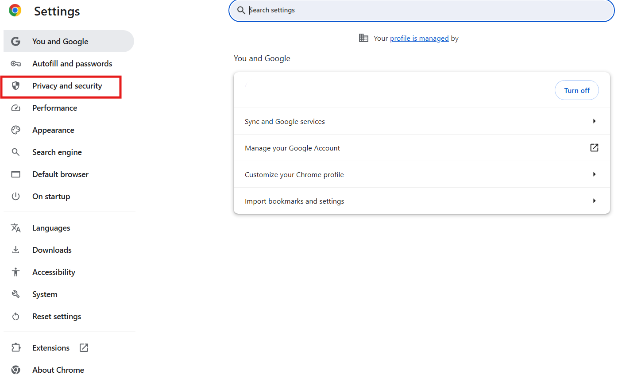Click the power icon for On startup
This screenshot has height=386, width=622.
pyautogui.click(x=15, y=197)
